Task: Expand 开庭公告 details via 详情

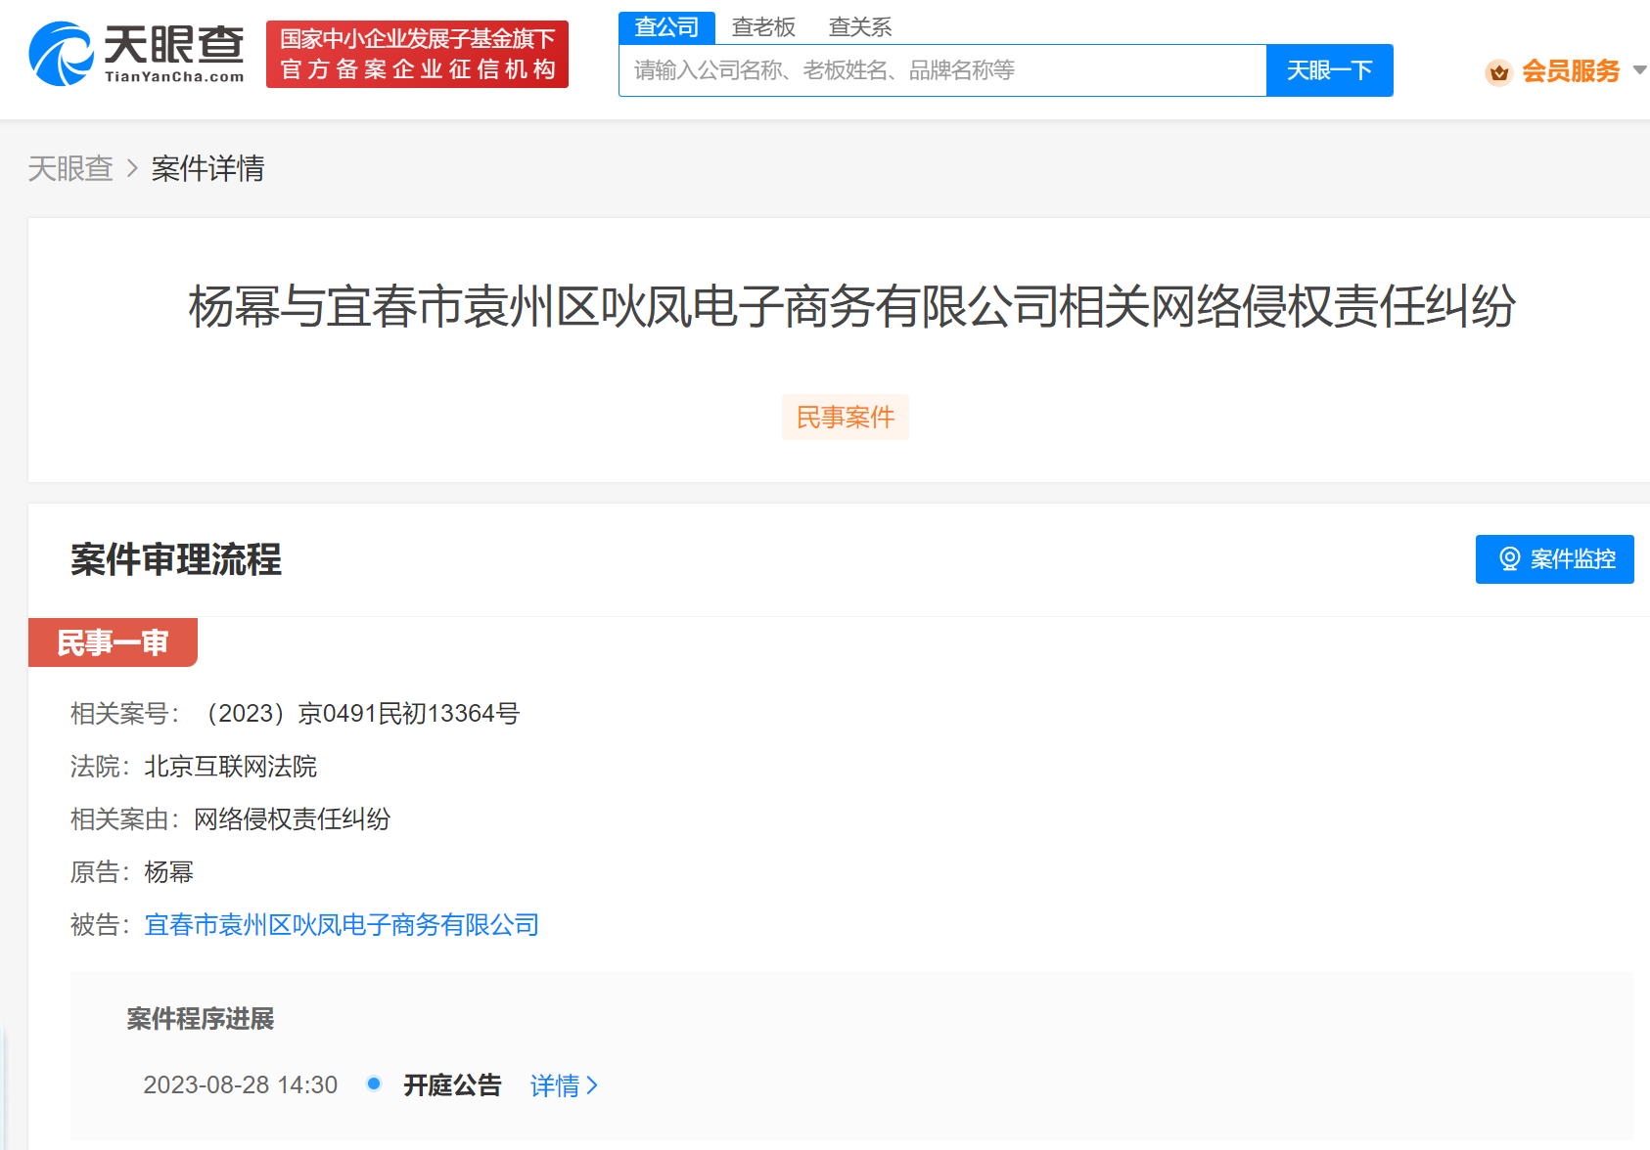Action: (555, 1085)
